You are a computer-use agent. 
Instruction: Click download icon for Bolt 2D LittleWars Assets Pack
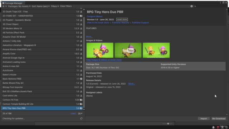(x=81, y=91)
